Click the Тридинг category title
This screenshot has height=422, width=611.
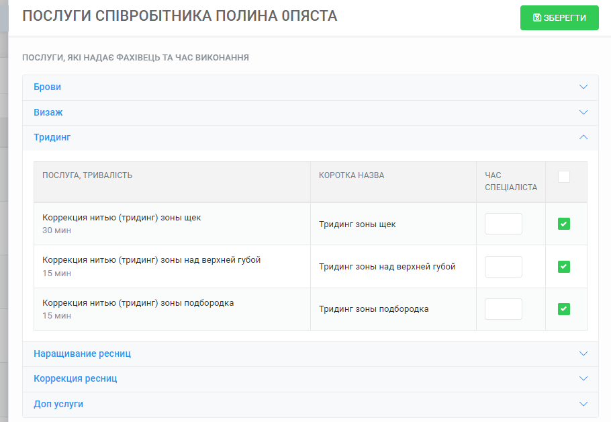click(52, 137)
